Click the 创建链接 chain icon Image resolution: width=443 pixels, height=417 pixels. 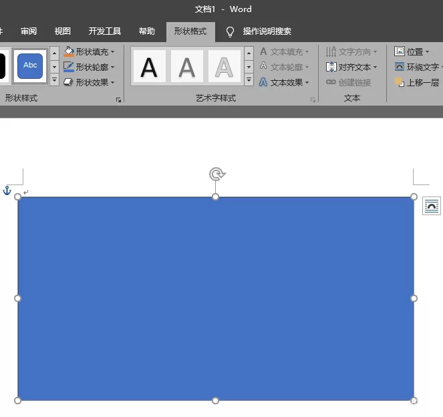(331, 82)
